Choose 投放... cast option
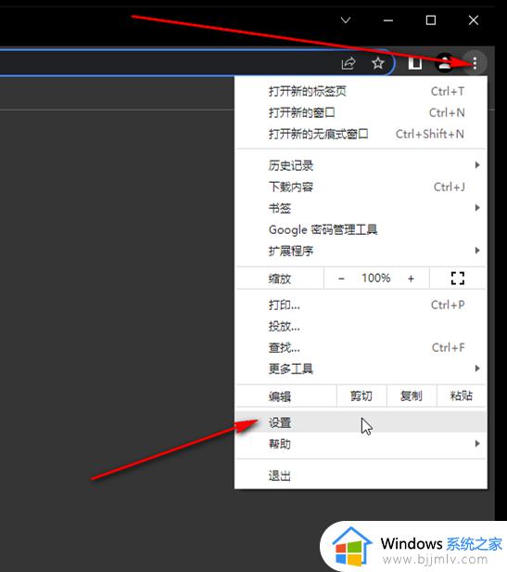 pyautogui.click(x=361, y=326)
